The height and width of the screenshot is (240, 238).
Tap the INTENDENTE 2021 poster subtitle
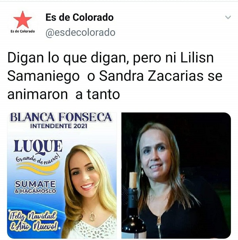[x=59, y=126]
